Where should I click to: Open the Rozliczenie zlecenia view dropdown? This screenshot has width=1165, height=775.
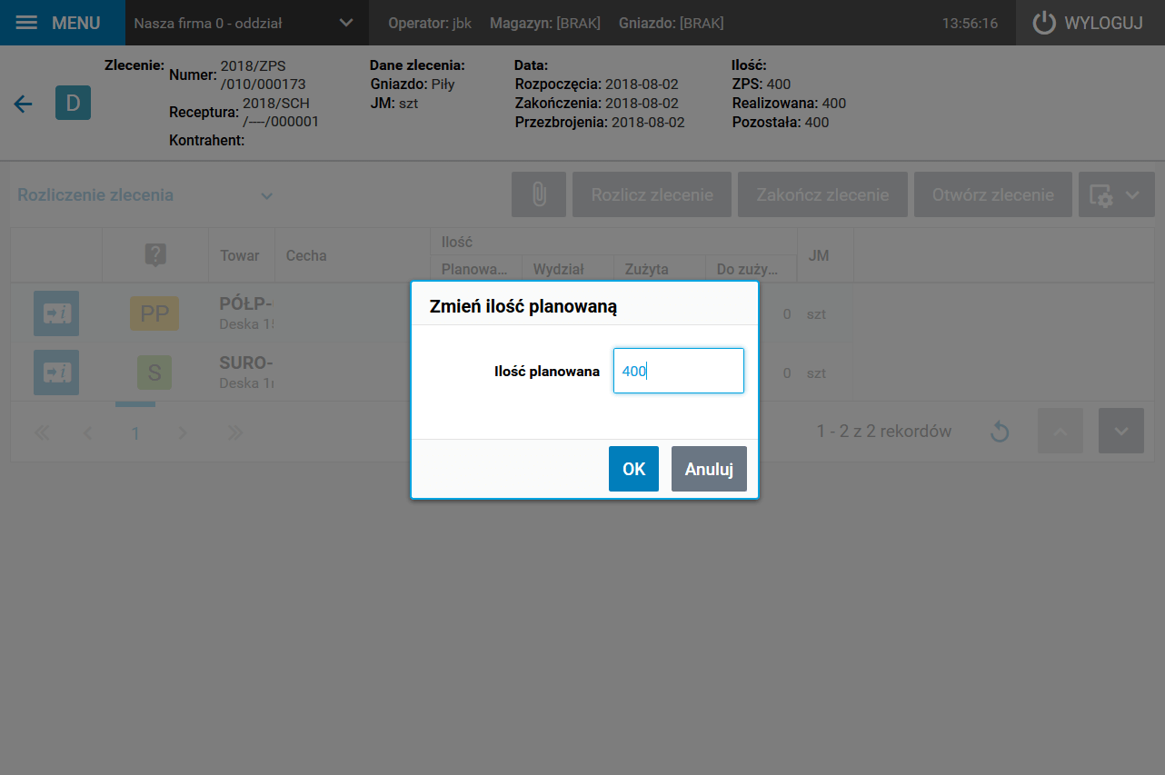145,195
